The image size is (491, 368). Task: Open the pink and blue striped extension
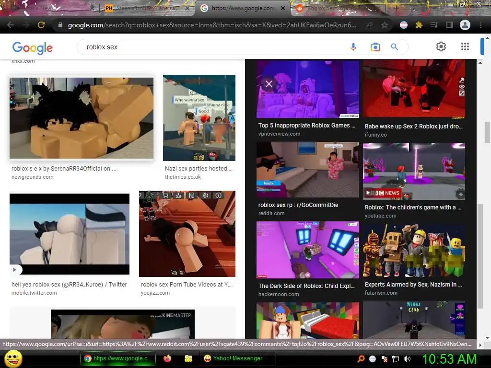pyautogui.click(x=404, y=25)
